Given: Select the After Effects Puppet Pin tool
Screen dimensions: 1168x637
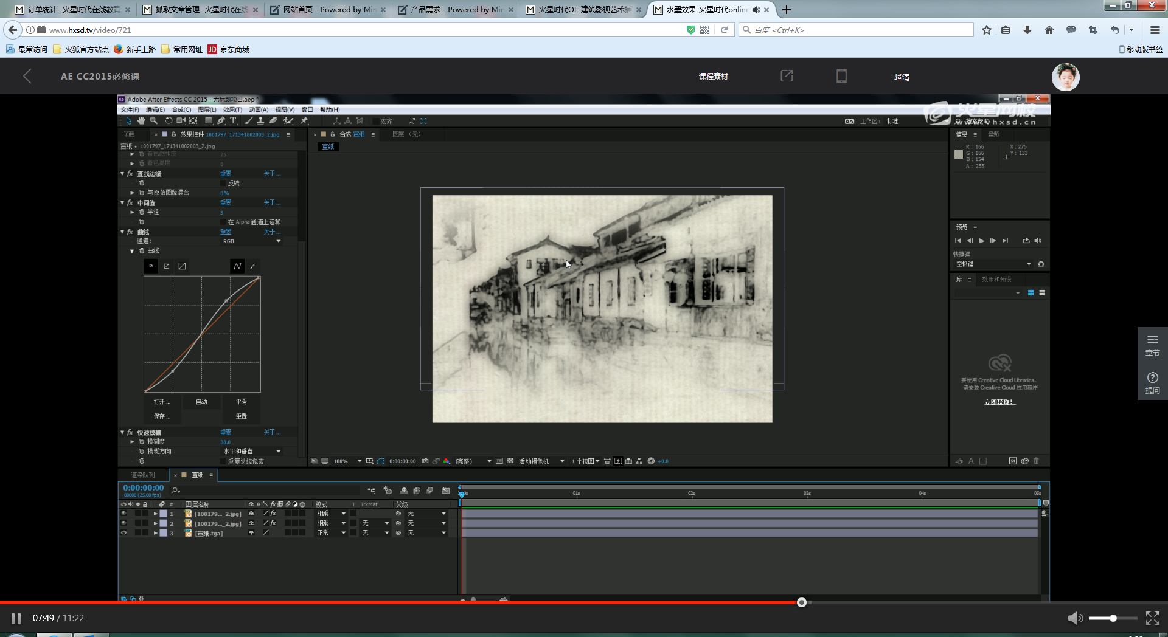Looking at the screenshot, I should (304, 120).
